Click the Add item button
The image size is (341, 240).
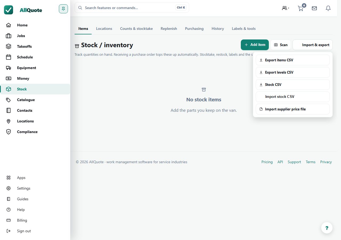pos(255,45)
